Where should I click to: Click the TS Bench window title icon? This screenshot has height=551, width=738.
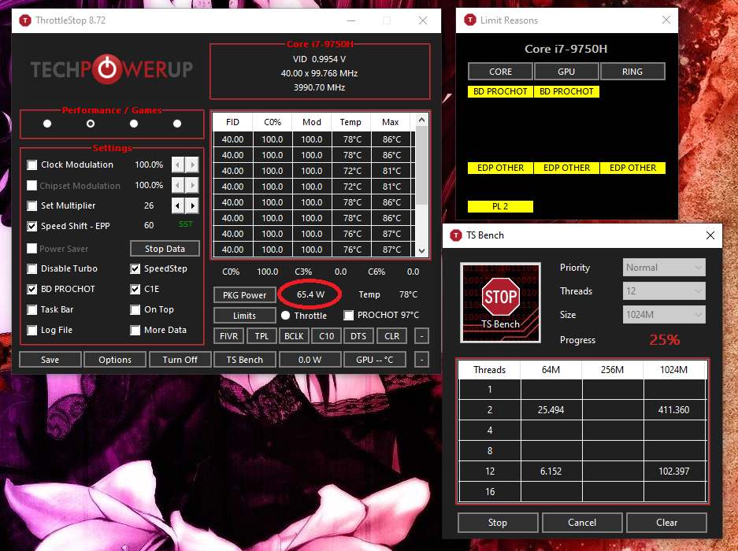[x=455, y=235]
